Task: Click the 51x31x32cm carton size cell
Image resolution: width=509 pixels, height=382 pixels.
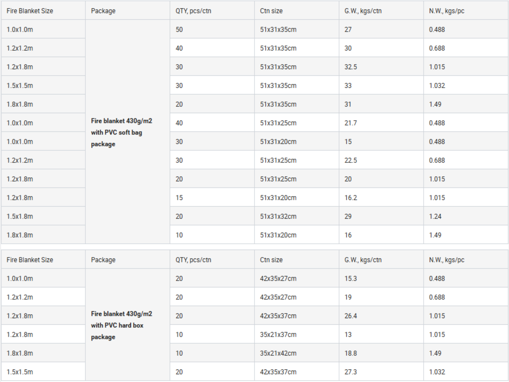Action: [278, 216]
